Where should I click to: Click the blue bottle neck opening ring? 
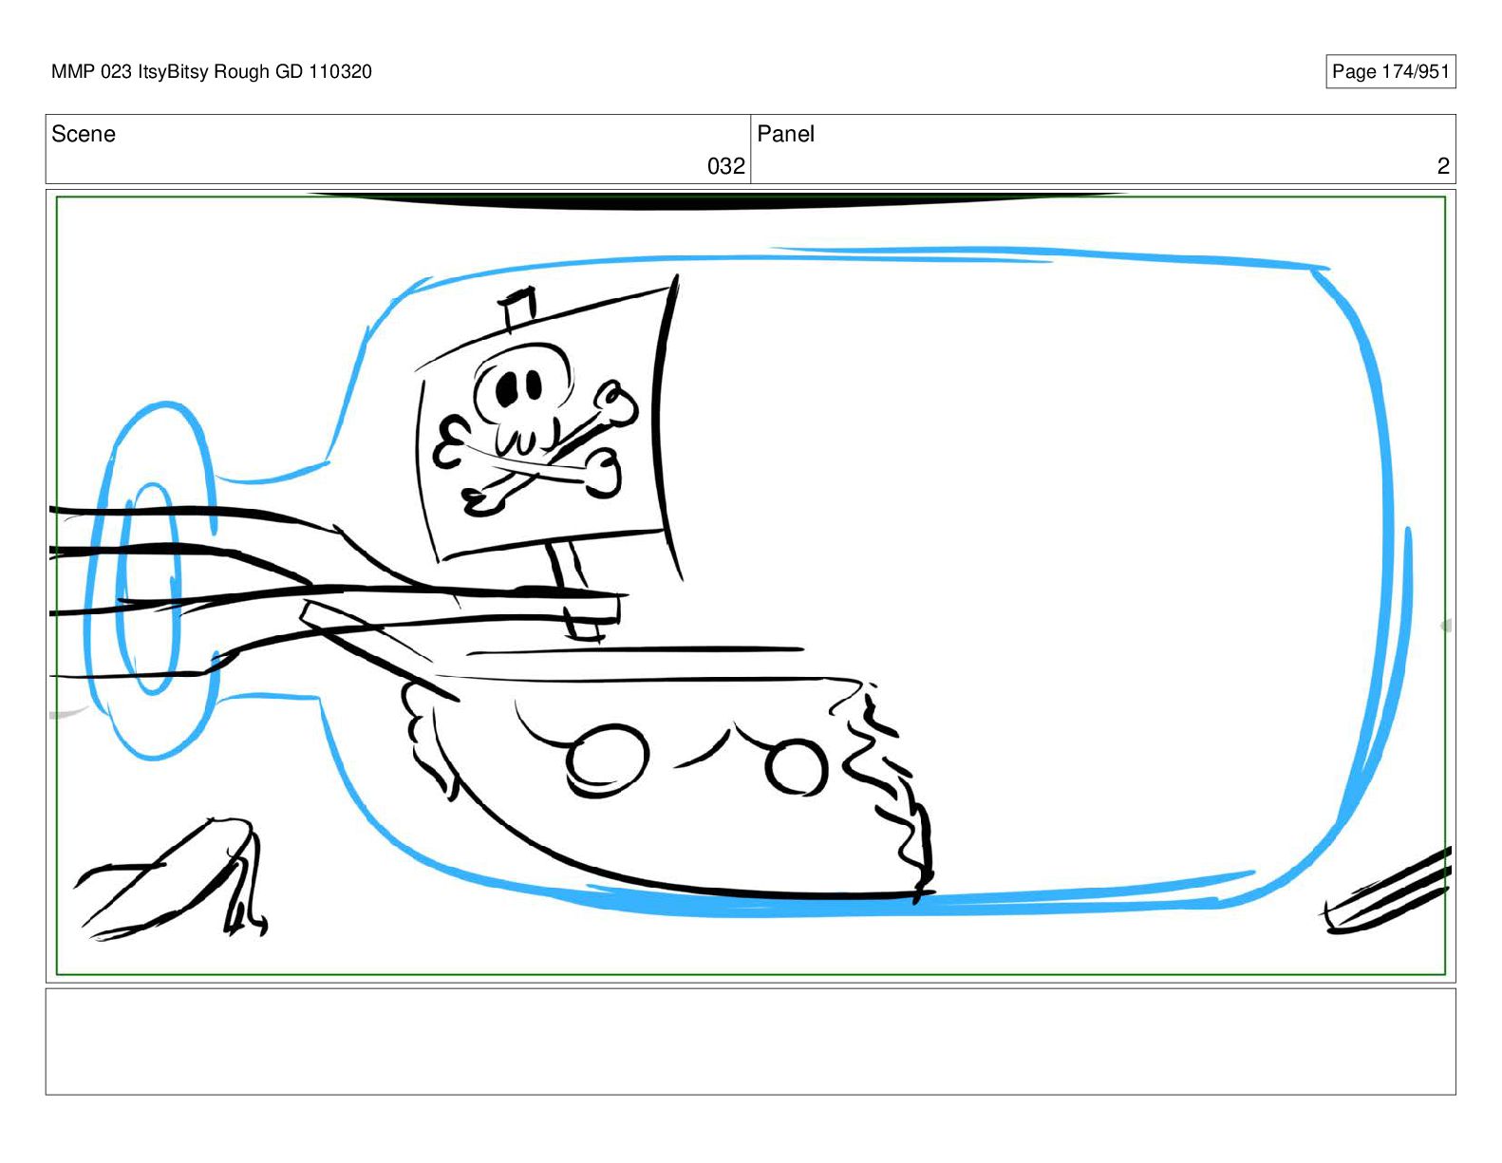click(150, 580)
